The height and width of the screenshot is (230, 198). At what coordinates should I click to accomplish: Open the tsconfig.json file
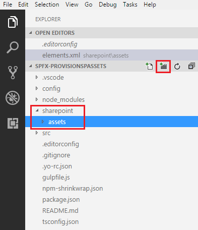[x=111, y=221]
